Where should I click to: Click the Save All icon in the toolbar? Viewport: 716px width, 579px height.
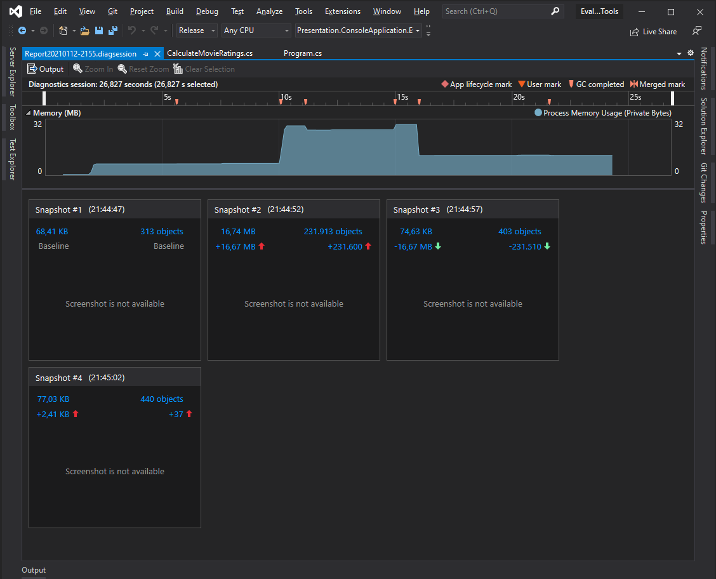114,30
